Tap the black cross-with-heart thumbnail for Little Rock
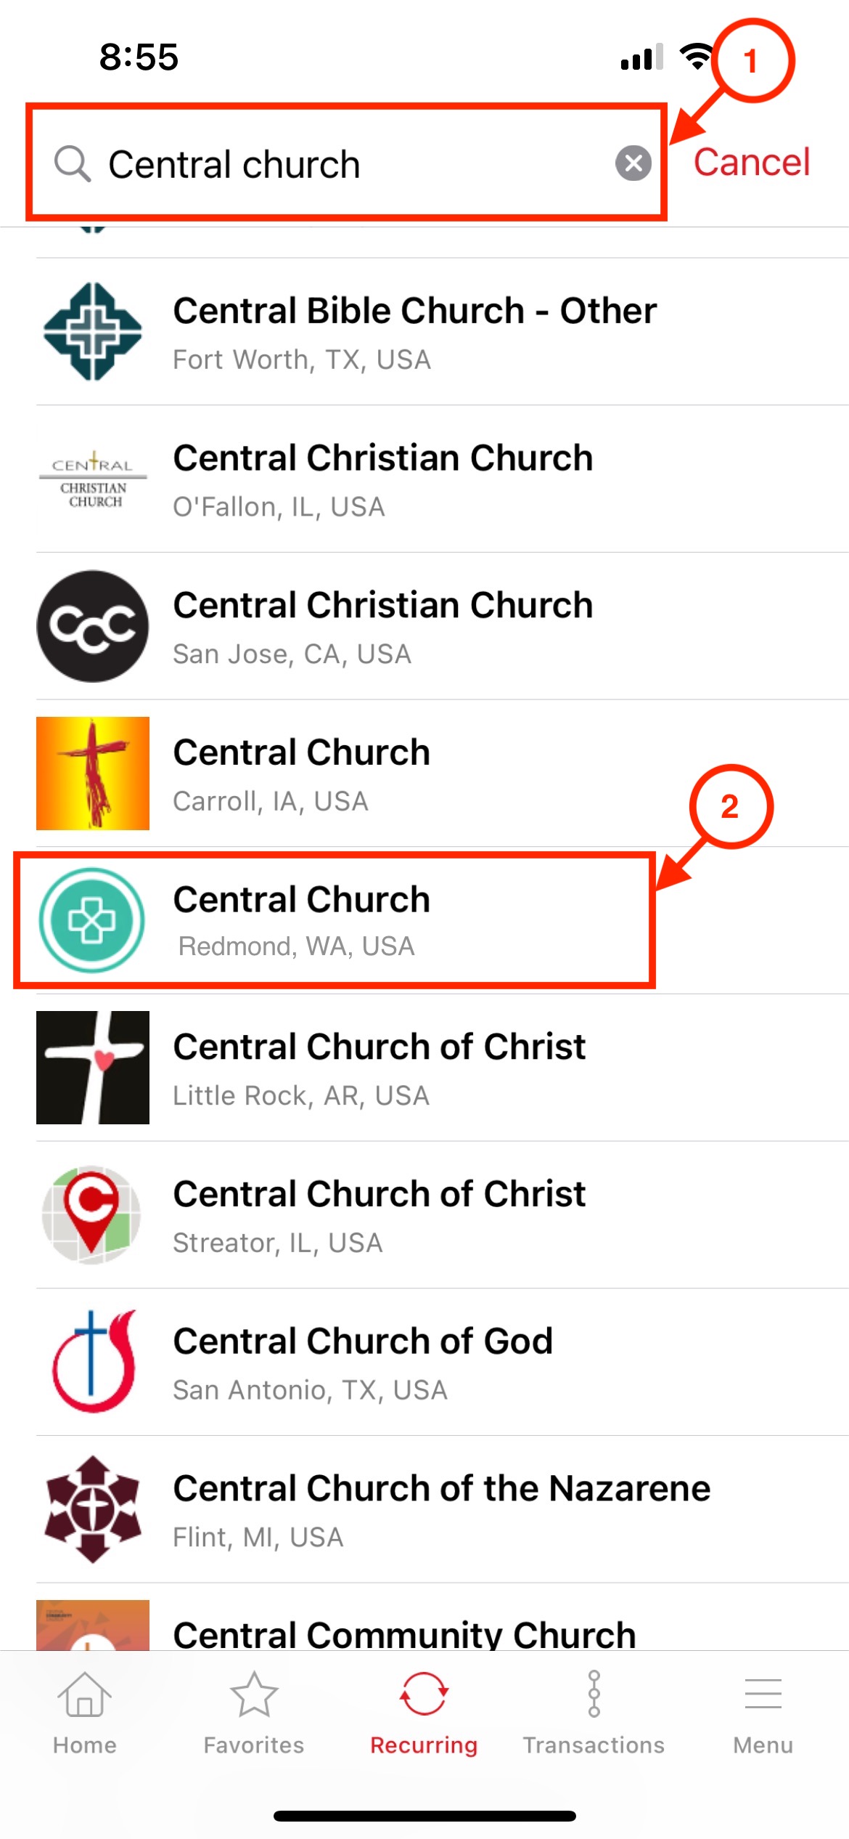 pyautogui.click(x=93, y=1068)
